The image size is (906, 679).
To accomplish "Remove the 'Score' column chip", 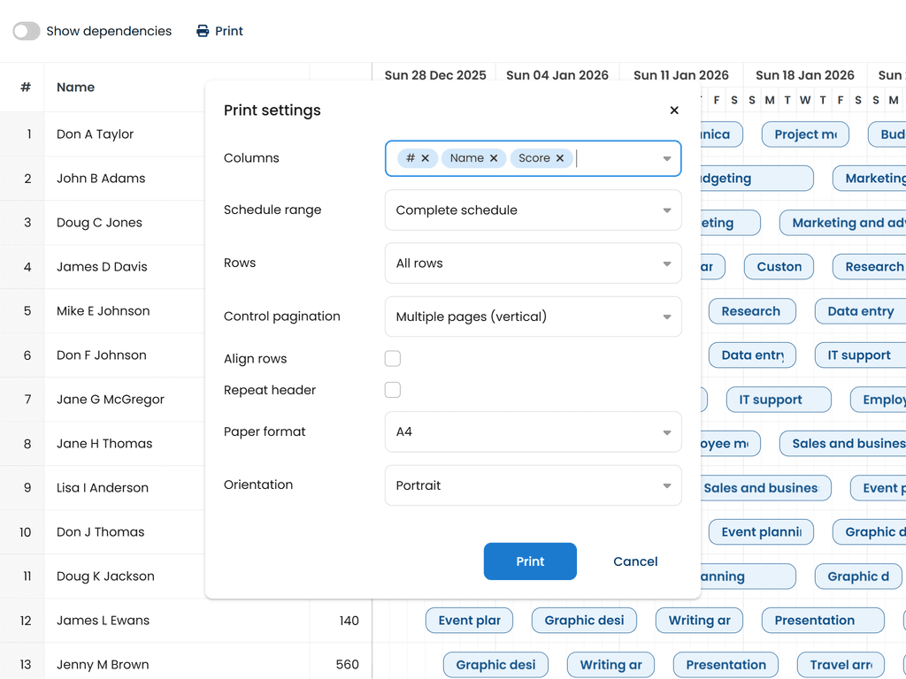I will 560,158.
